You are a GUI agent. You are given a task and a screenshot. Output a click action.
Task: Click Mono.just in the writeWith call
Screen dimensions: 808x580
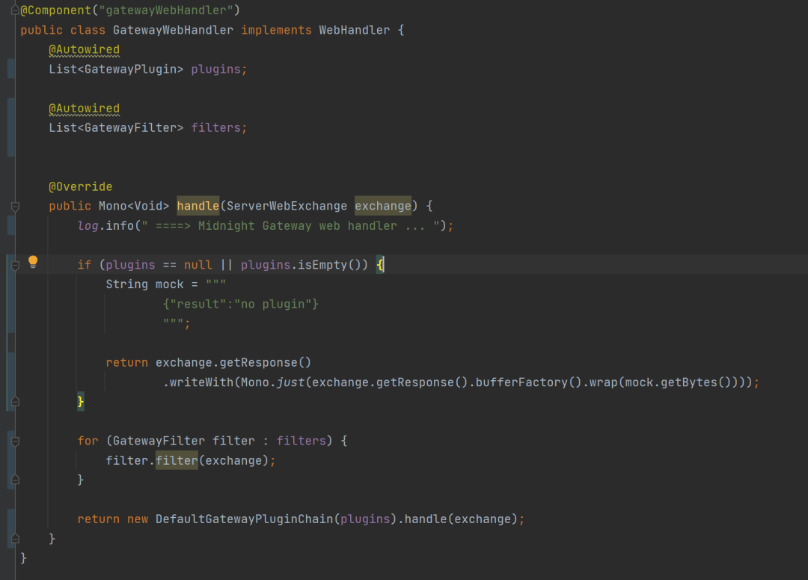coord(272,382)
